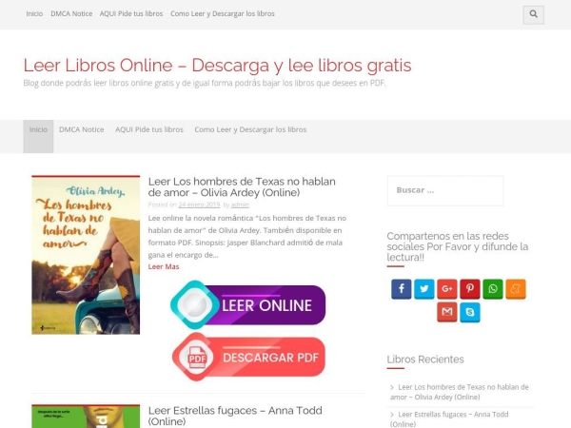Share via WhatsApp icon
Screen dimensions: 571x428
tap(493, 289)
